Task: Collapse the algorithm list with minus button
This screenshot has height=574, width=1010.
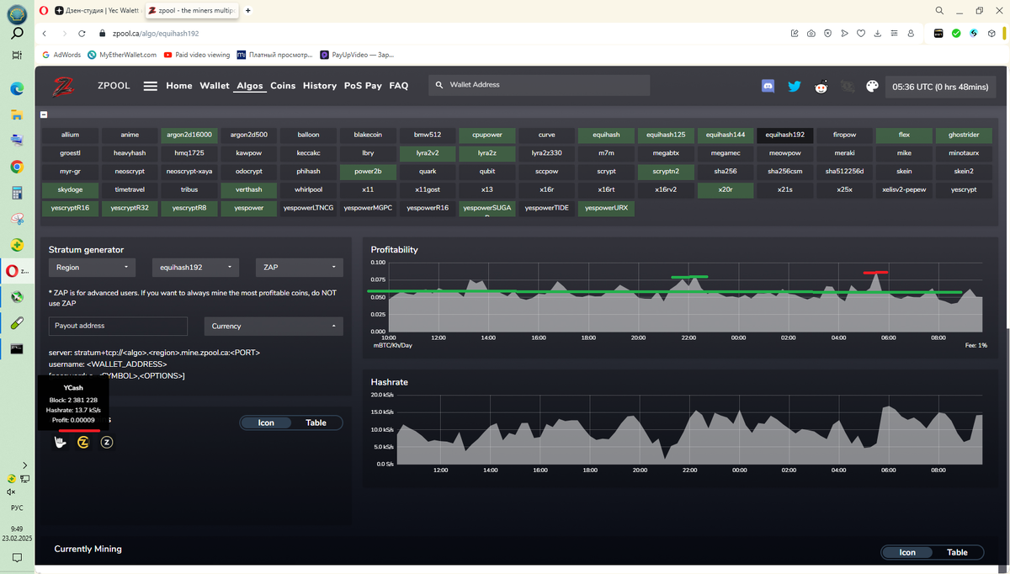Action: pyautogui.click(x=44, y=115)
